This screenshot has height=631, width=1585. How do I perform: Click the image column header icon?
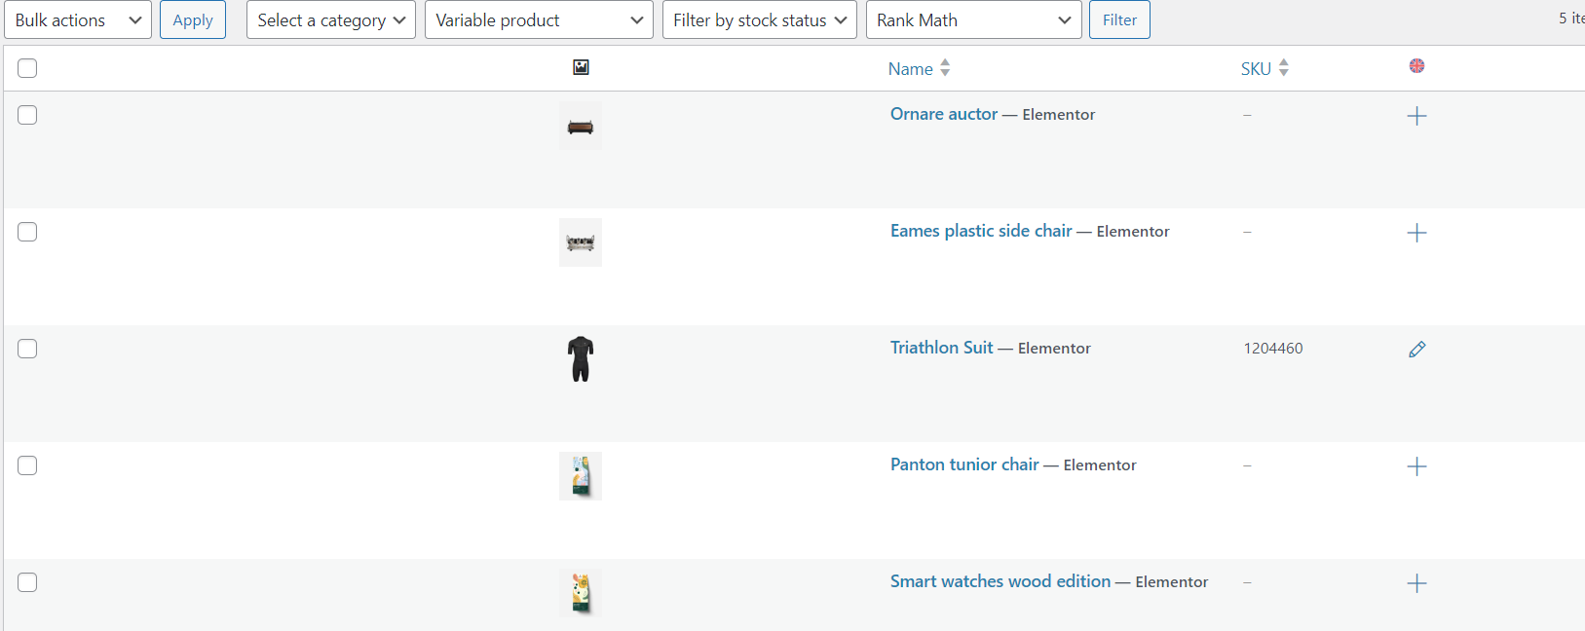click(581, 67)
